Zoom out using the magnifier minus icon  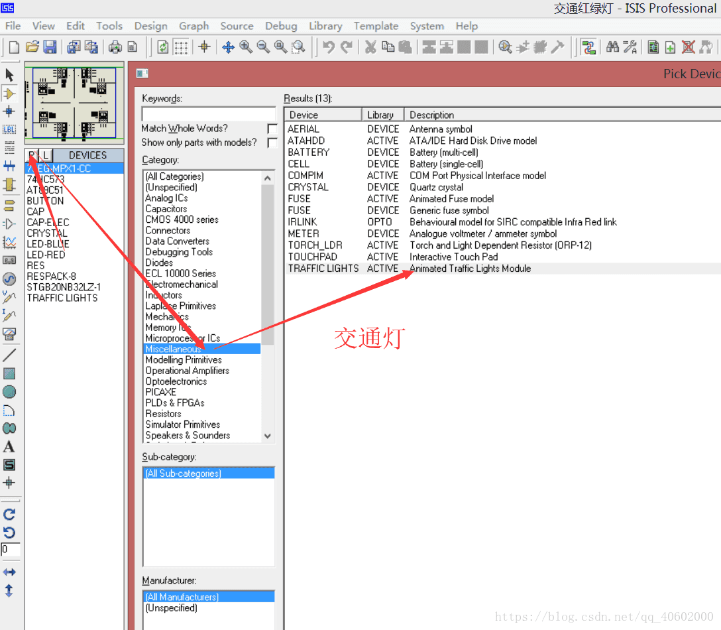pos(264,47)
